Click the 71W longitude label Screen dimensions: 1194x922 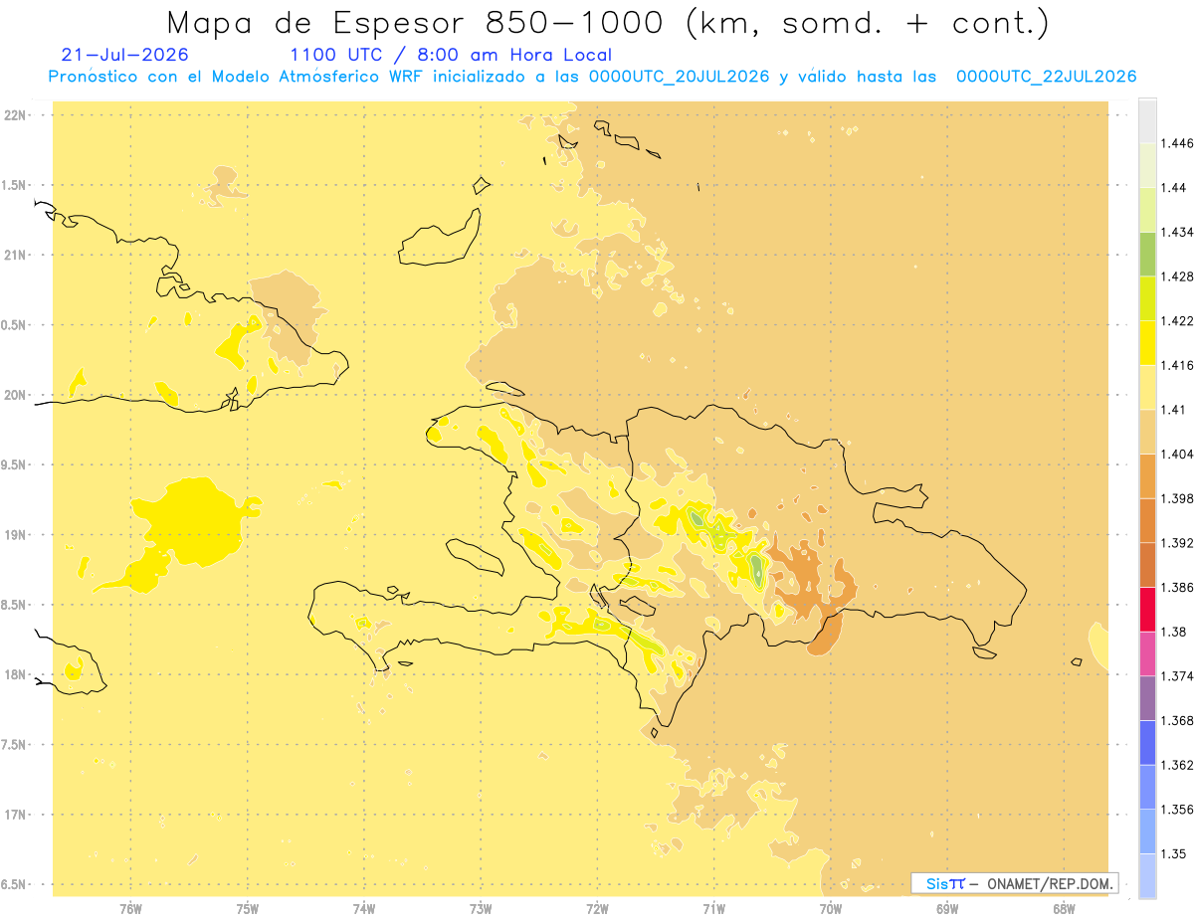[713, 909]
